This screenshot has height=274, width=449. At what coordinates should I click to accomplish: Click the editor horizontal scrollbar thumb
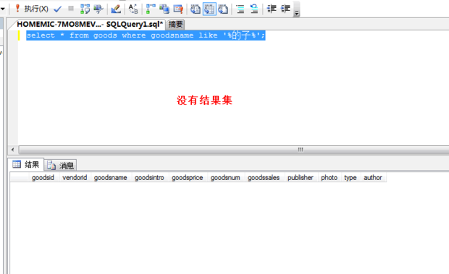[300, 150]
